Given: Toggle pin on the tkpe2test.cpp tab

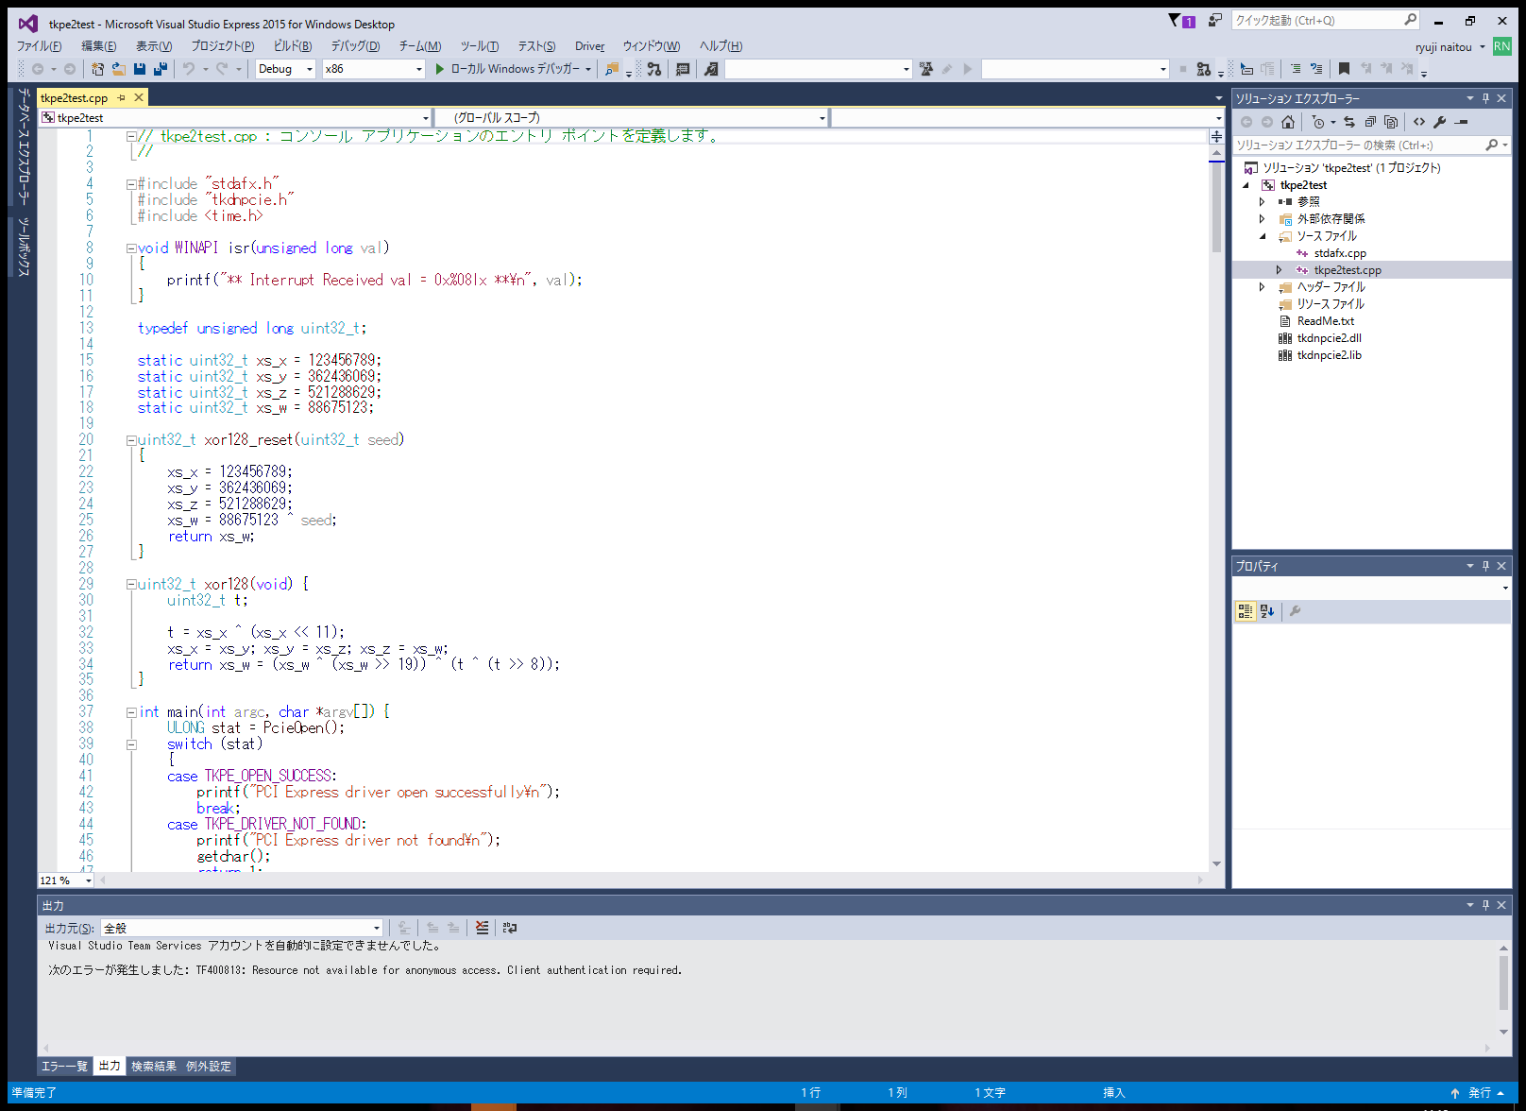Looking at the screenshot, I should click(121, 98).
